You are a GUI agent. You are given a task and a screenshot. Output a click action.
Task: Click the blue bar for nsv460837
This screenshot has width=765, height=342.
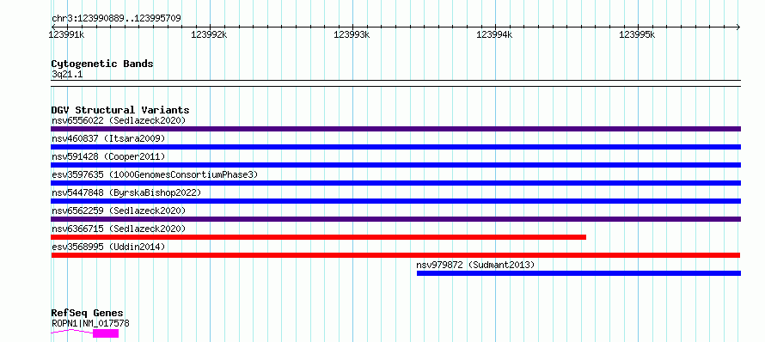(395, 147)
